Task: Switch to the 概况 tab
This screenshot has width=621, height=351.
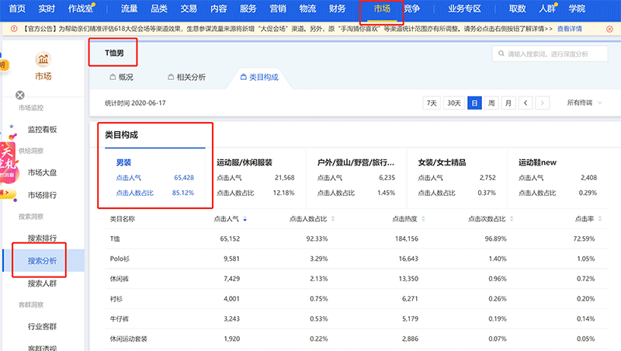Action: (x=121, y=78)
